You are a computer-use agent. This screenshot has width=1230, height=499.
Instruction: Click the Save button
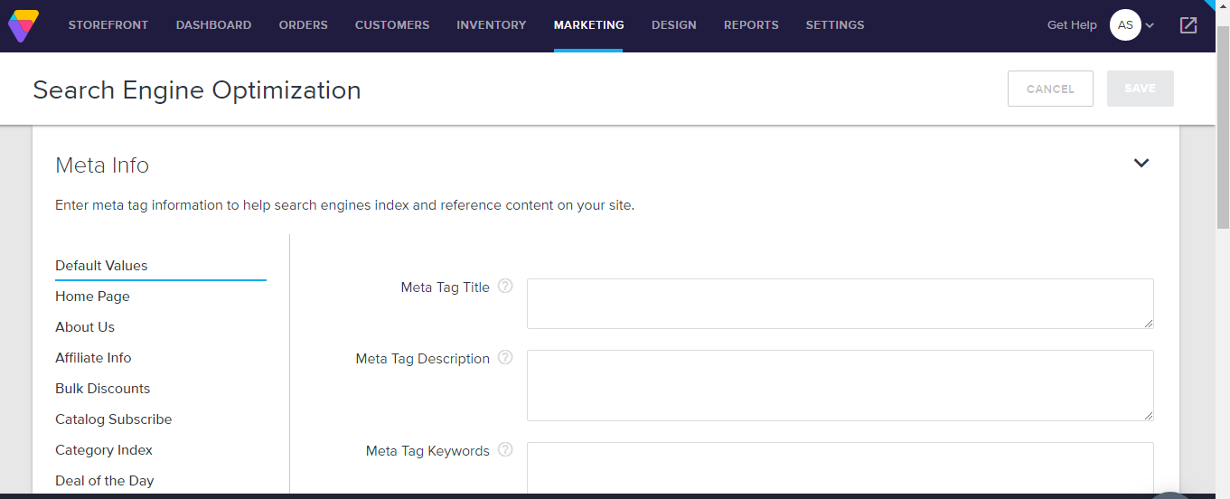(1140, 89)
